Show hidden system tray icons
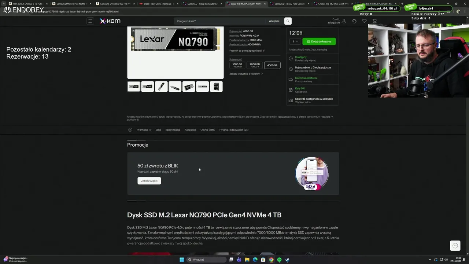This screenshot has width=469, height=264. pos(430,260)
